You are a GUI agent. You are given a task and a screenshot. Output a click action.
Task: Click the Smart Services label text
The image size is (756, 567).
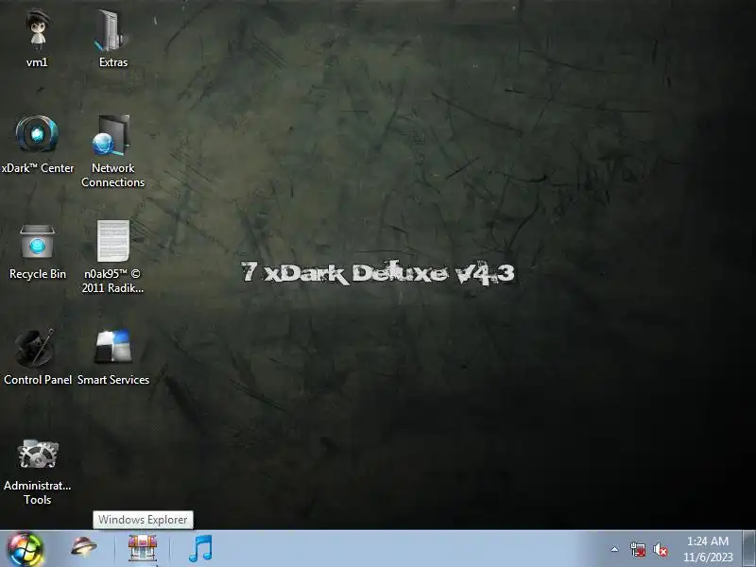(x=113, y=380)
